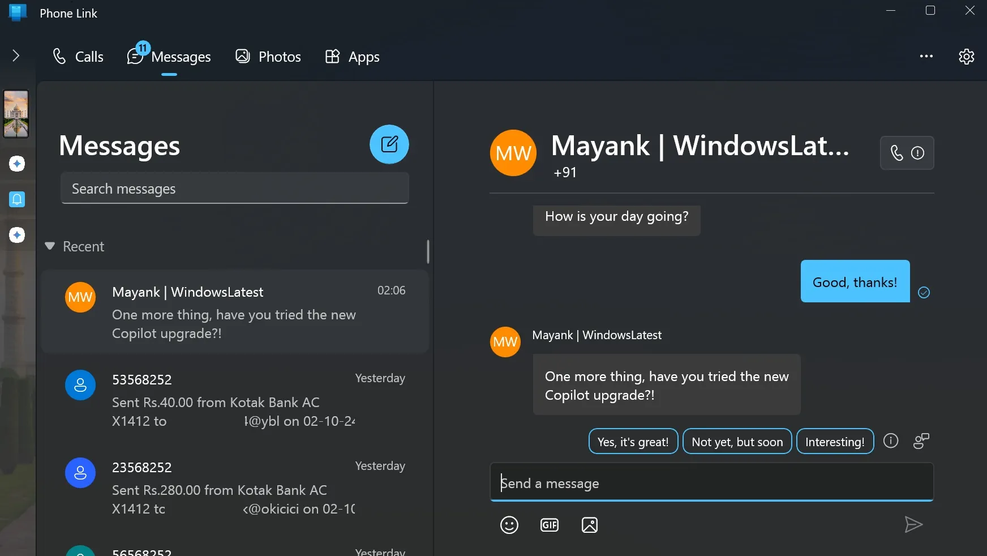Click the 11 unread badge on Messages
Screen dimensions: 987x556
[x=143, y=48]
